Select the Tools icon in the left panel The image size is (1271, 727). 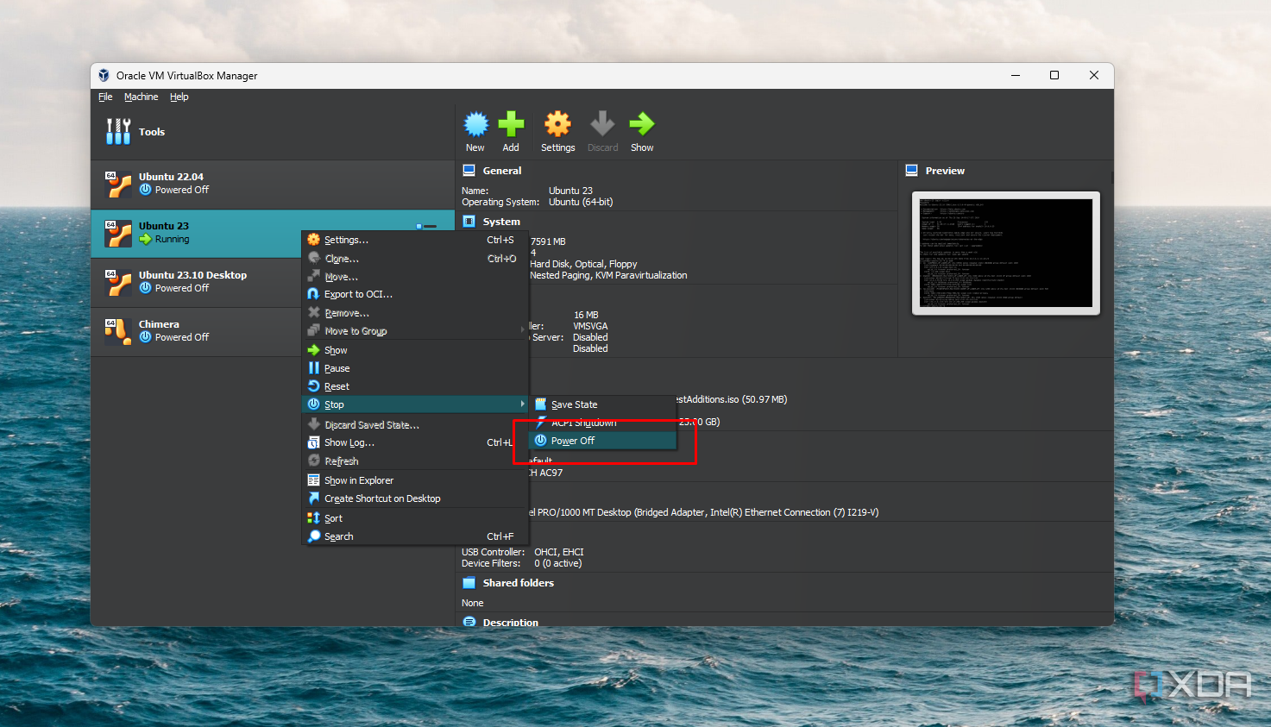point(118,131)
